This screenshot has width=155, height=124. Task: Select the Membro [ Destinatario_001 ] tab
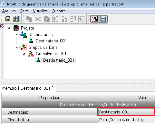click(x=28, y=88)
